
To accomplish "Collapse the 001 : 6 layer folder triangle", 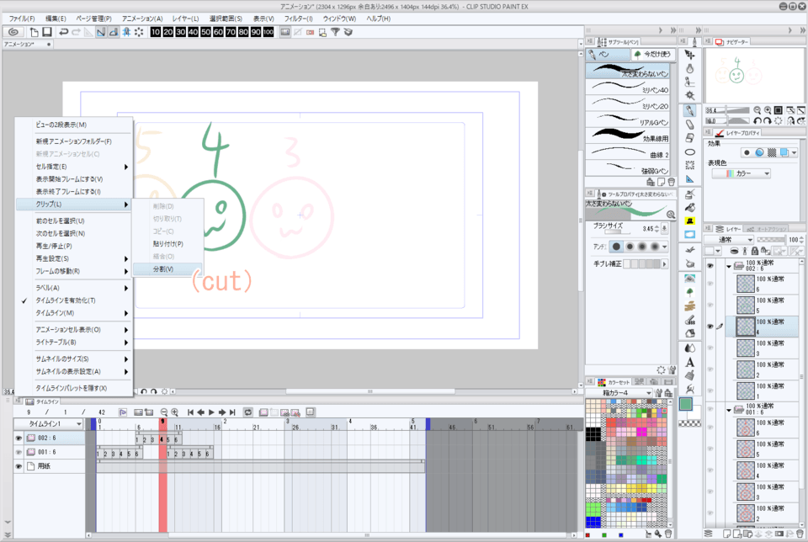I will coord(729,410).
